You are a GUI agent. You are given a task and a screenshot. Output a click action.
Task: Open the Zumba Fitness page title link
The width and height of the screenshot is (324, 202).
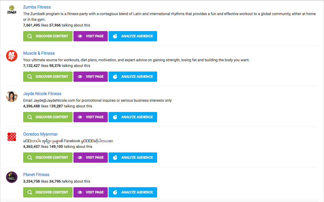pos(37,7)
